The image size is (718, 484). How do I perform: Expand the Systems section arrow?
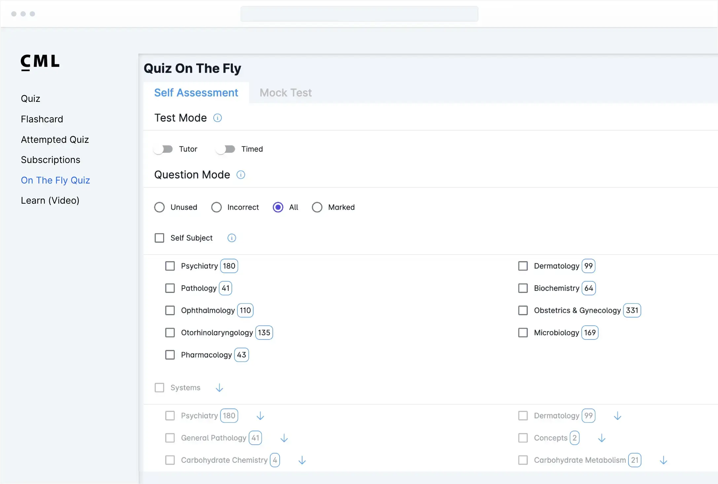pos(219,388)
